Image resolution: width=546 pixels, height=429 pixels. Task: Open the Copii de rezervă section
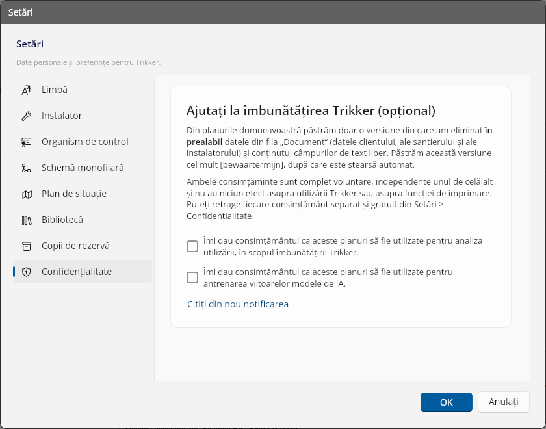pos(83,246)
